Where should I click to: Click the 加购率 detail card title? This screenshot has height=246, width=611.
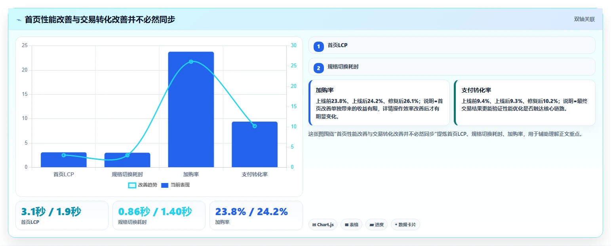(324, 90)
